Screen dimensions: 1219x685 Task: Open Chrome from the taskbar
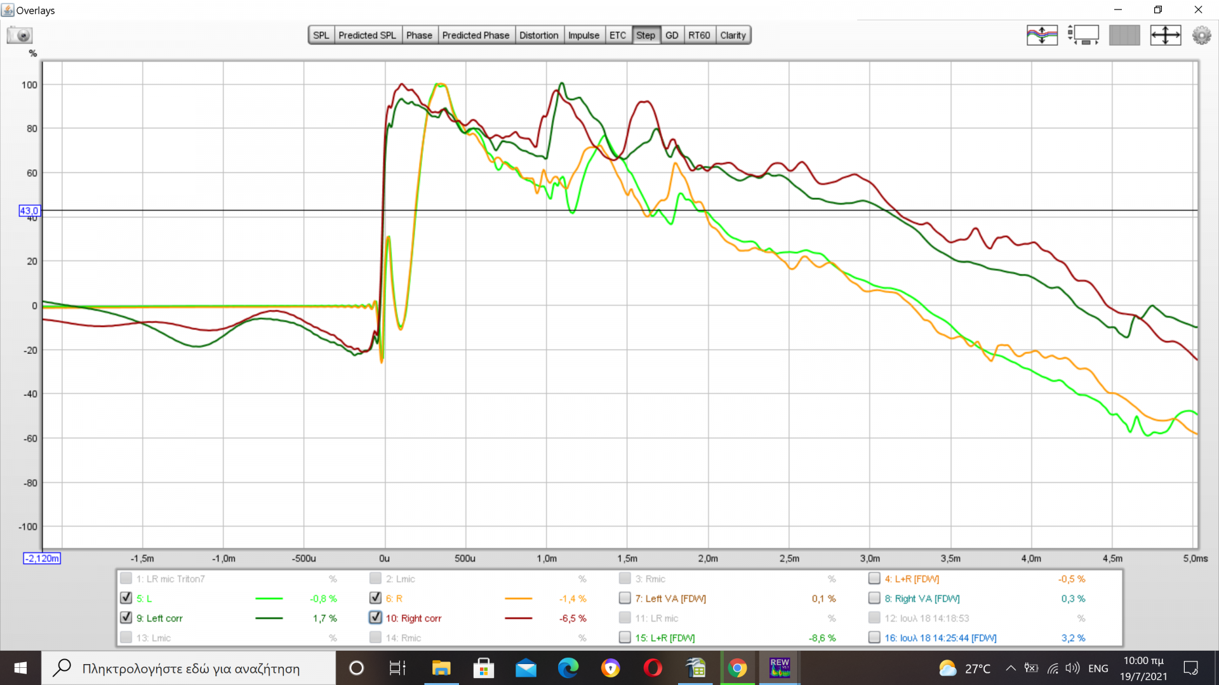point(737,668)
